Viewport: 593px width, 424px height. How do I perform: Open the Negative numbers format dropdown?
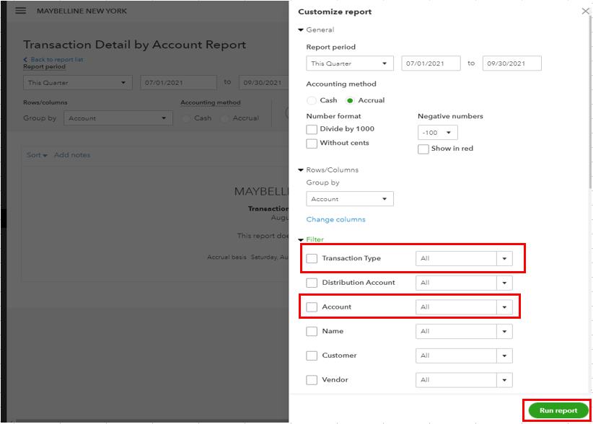pos(438,133)
